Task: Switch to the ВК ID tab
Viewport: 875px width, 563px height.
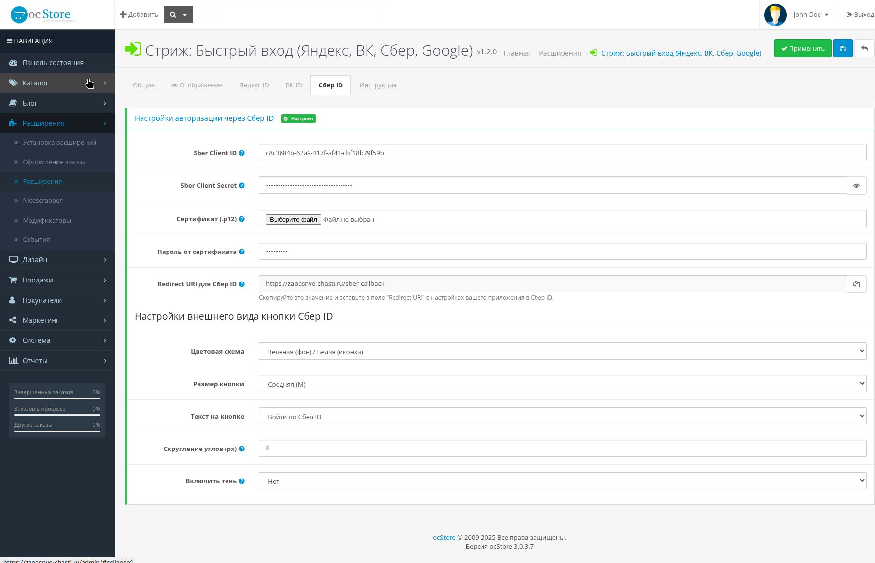Action: [x=294, y=85]
